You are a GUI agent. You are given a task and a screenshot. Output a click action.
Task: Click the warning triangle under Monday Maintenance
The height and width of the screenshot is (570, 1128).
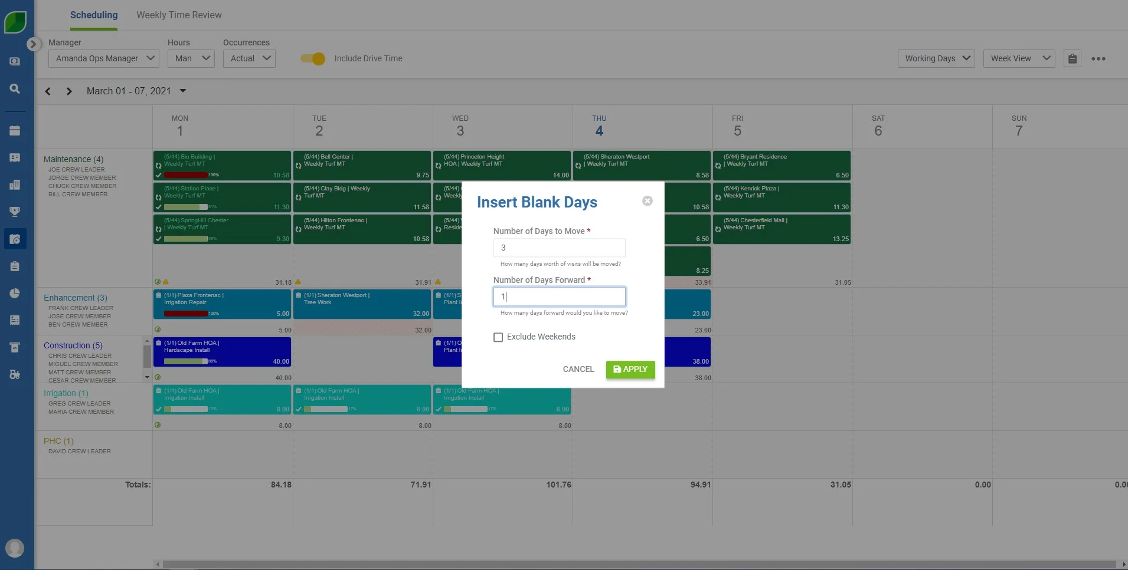click(166, 282)
